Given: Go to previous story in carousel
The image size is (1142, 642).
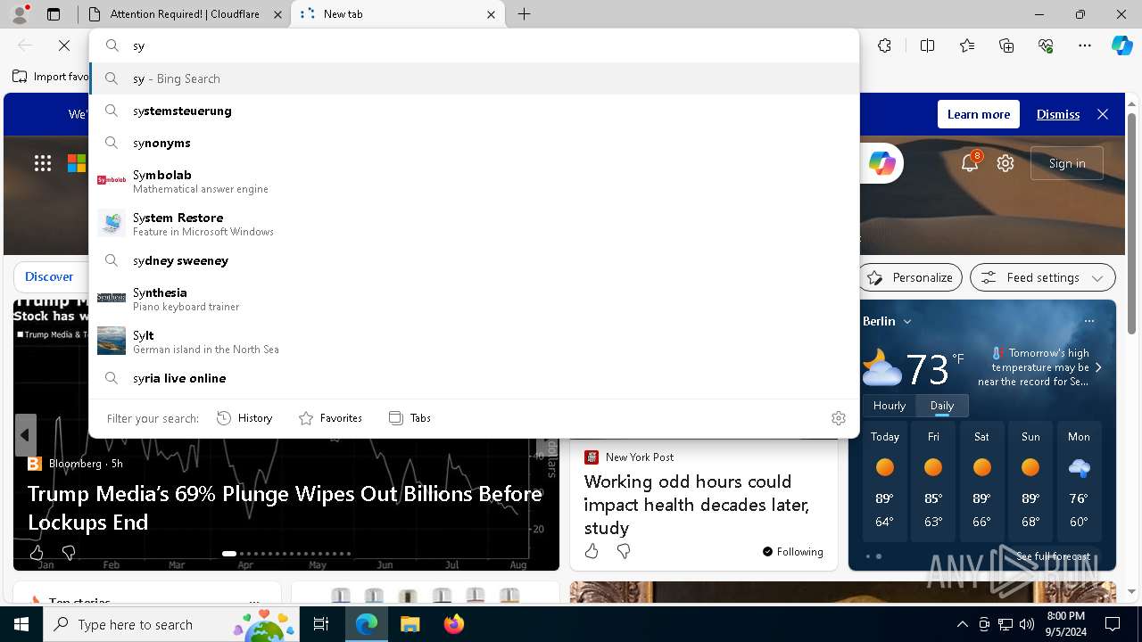Looking at the screenshot, I should 25,436.
